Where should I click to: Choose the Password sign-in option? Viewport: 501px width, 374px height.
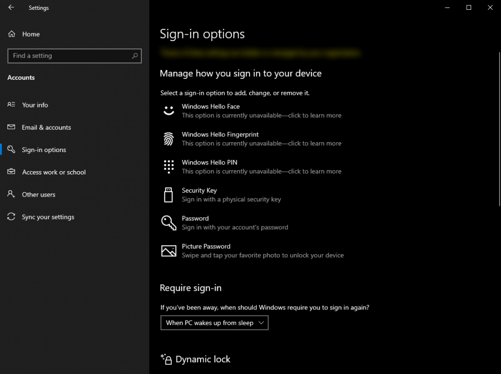click(x=252, y=222)
